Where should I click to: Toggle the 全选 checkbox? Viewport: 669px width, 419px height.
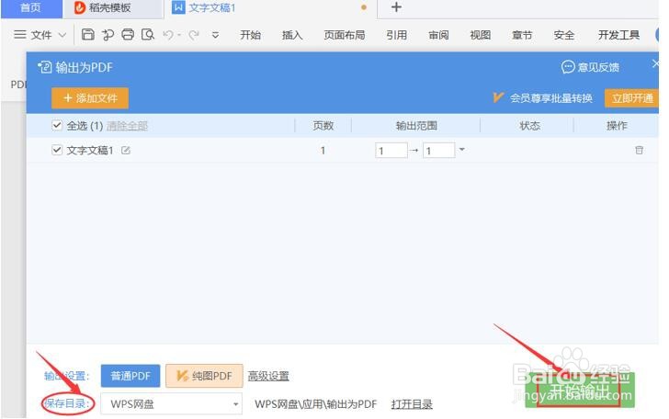pos(57,126)
